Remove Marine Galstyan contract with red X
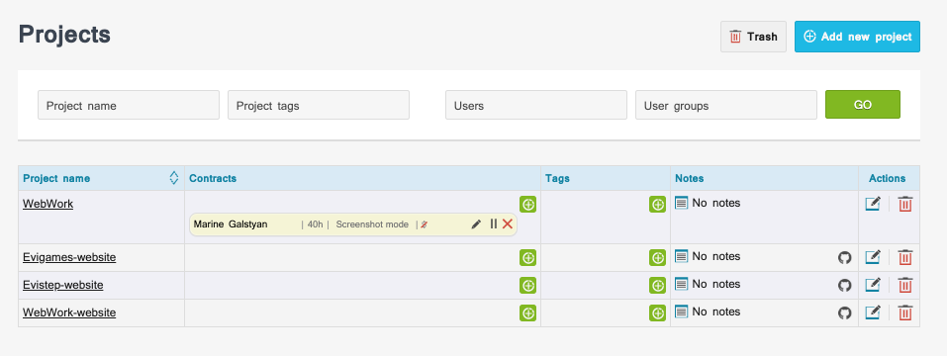Viewport: 947px width, 356px height. pyautogui.click(x=508, y=223)
